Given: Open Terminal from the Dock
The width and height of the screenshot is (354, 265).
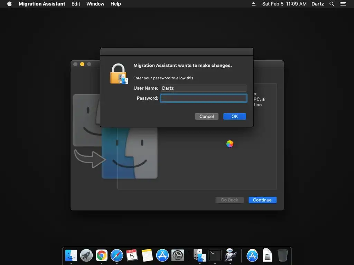Looking at the screenshot, I should click(x=215, y=255).
